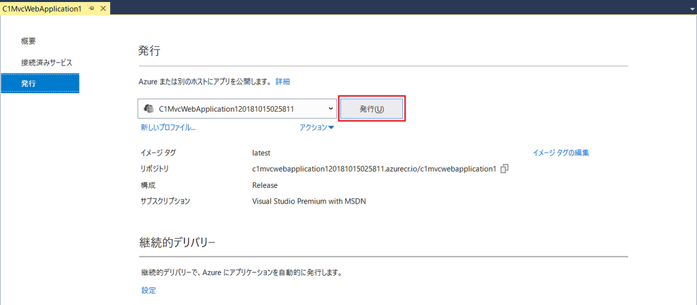This screenshot has height=305, width=697.
Task: Copy the repository URL with the copy icon
Action: coord(504,169)
